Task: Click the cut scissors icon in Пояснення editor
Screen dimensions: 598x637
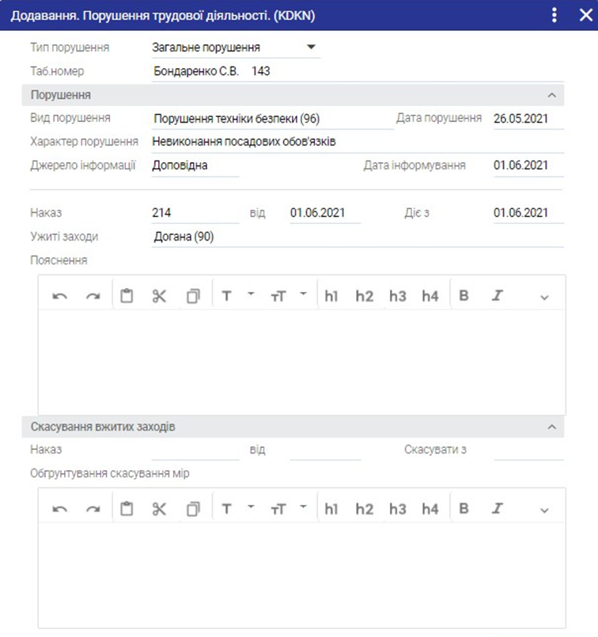Action: tap(160, 296)
